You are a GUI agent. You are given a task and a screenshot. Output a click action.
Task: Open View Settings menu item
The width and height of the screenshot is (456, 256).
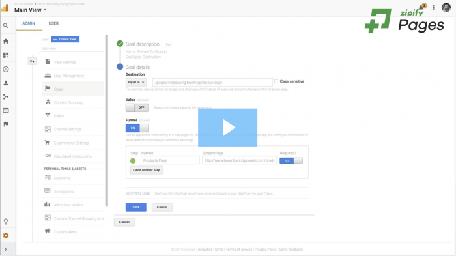73,62
